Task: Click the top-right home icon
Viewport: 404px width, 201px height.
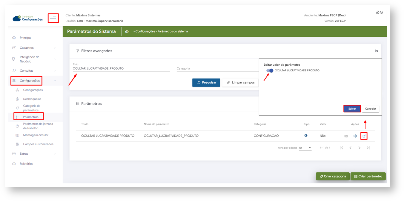Action: pyautogui.click(x=378, y=12)
